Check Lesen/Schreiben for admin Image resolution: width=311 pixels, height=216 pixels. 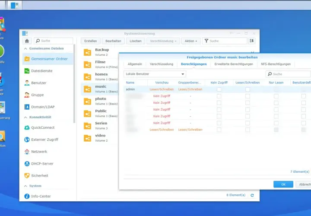pyautogui.click(x=248, y=89)
